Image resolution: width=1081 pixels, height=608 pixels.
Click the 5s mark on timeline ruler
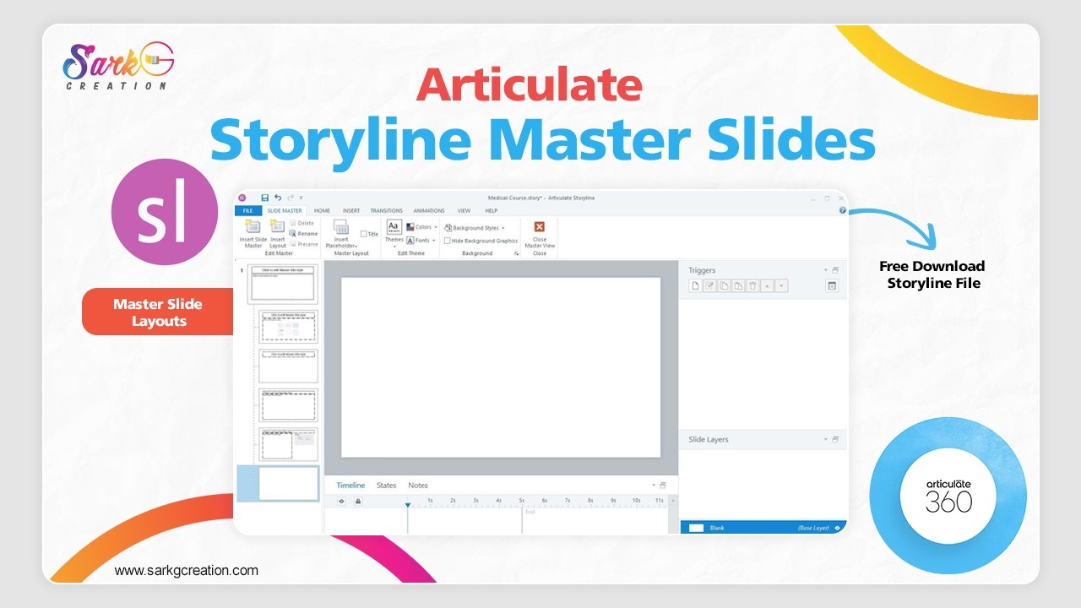tap(522, 501)
